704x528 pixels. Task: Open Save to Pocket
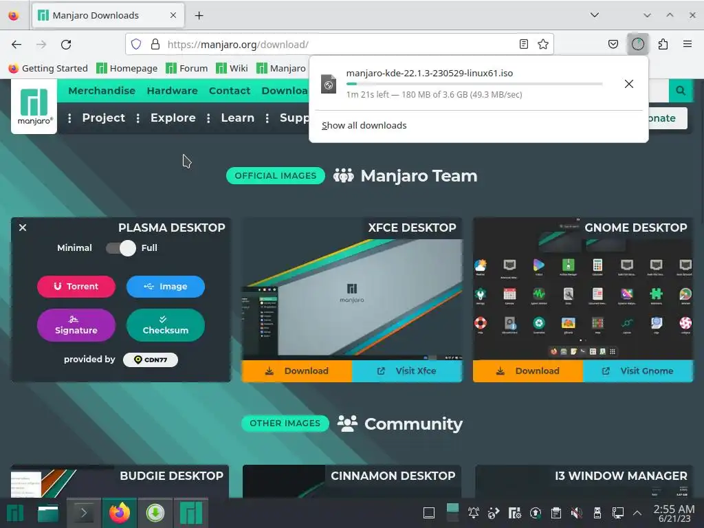613,44
